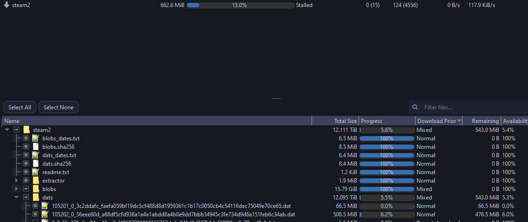Toggle the 105202_0 .dat file checkbox
Screen dimensions: 528x222
(35, 214)
